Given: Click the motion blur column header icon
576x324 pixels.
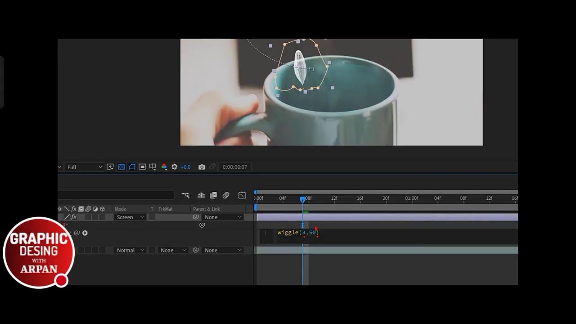Looking at the screenshot, I should pos(88,209).
